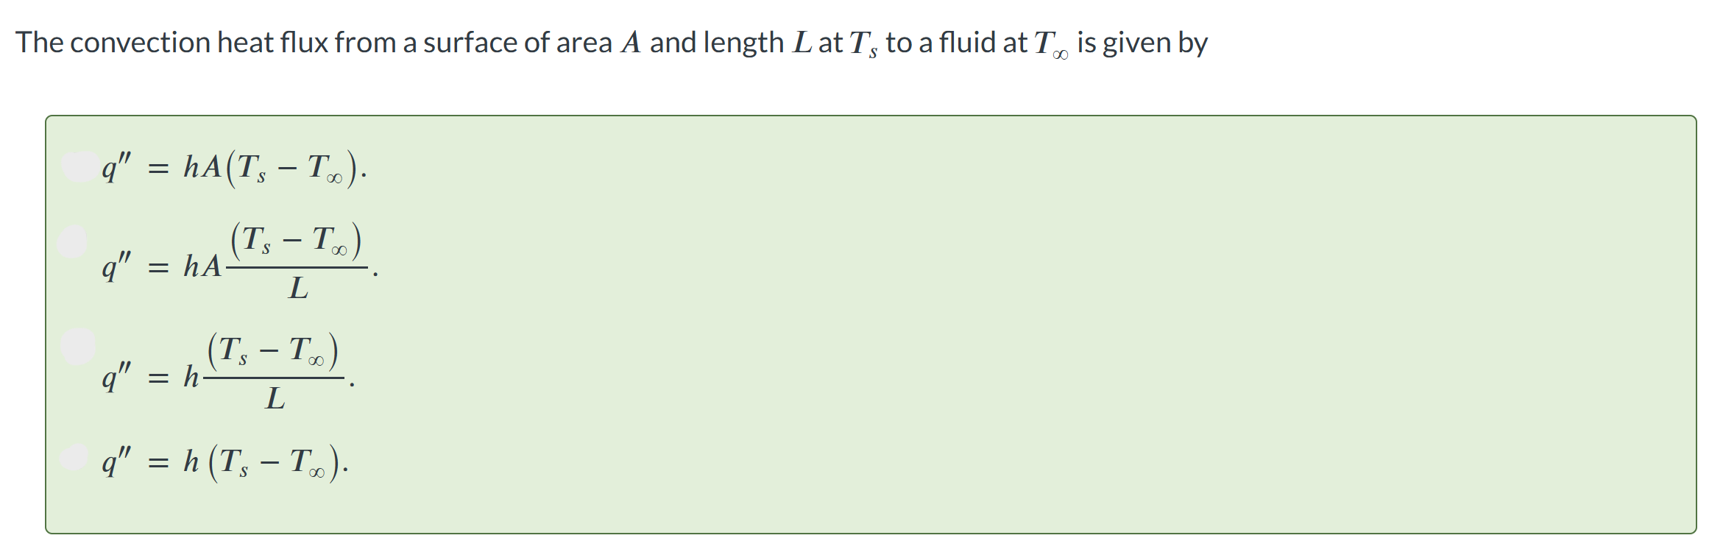The width and height of the screenshot is (1723, 552).
Task: Click the variable A in the question sentence
Action: click(631, 43)
